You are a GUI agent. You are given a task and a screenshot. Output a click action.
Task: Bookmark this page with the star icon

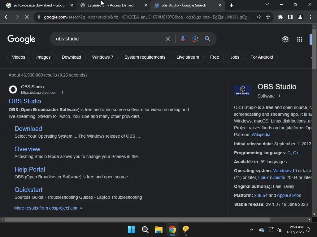click(x=268, y=17)
